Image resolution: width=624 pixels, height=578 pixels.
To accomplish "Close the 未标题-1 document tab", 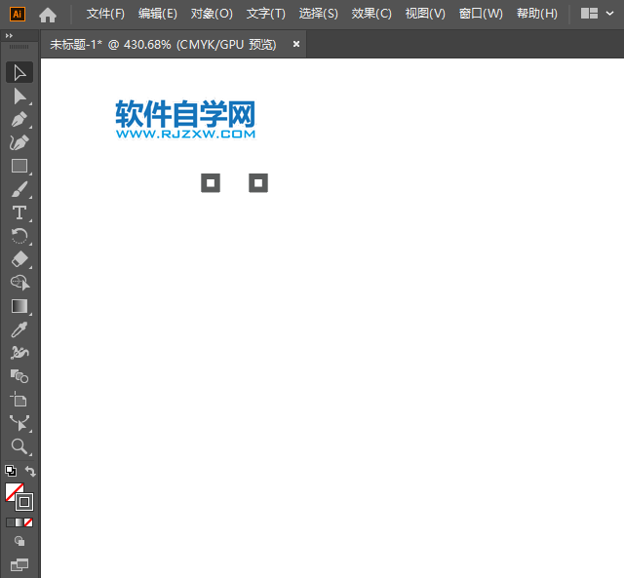I will (x=296, y=44).
